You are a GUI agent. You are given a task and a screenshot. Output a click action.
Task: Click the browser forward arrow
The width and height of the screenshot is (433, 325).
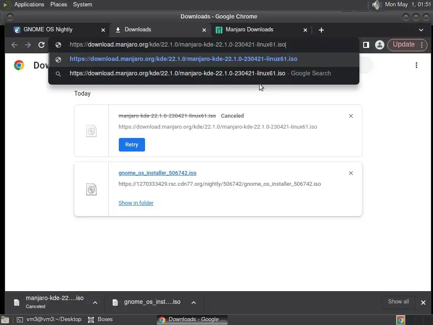28,45
